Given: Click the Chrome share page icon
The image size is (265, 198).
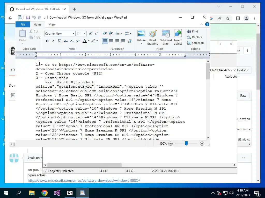Looking at the screenshot, I should 219,18.
